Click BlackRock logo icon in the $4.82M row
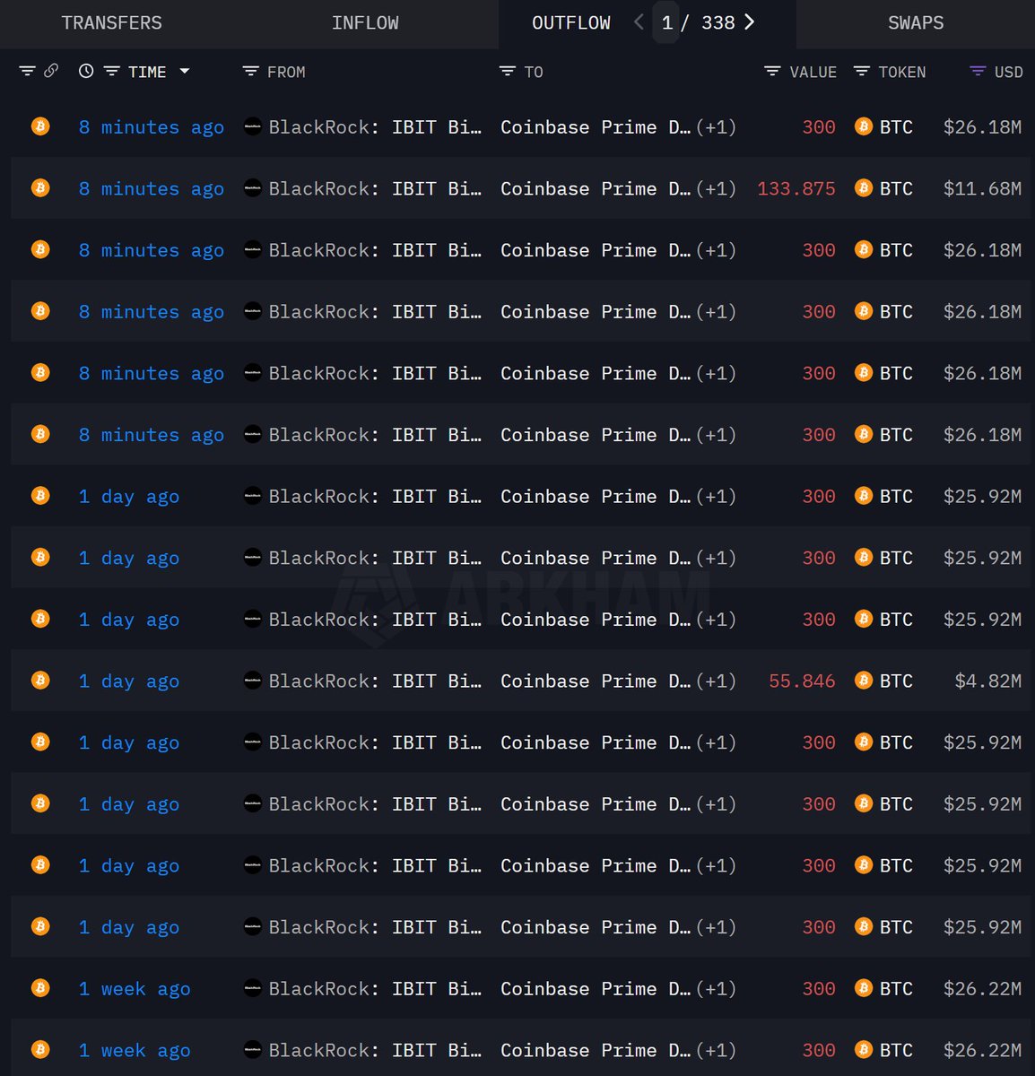Image resolution: width=1035 pixels, height=1076 pixels. 253,681
